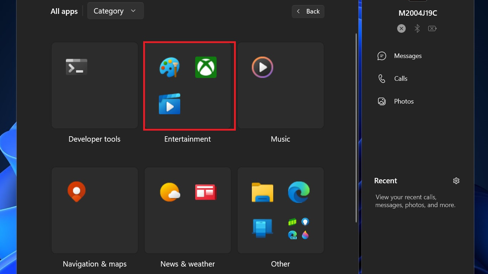Screen dimensions: 488x274
Task: Open File Explorer in Other category
Action: [x=263, y=193]
